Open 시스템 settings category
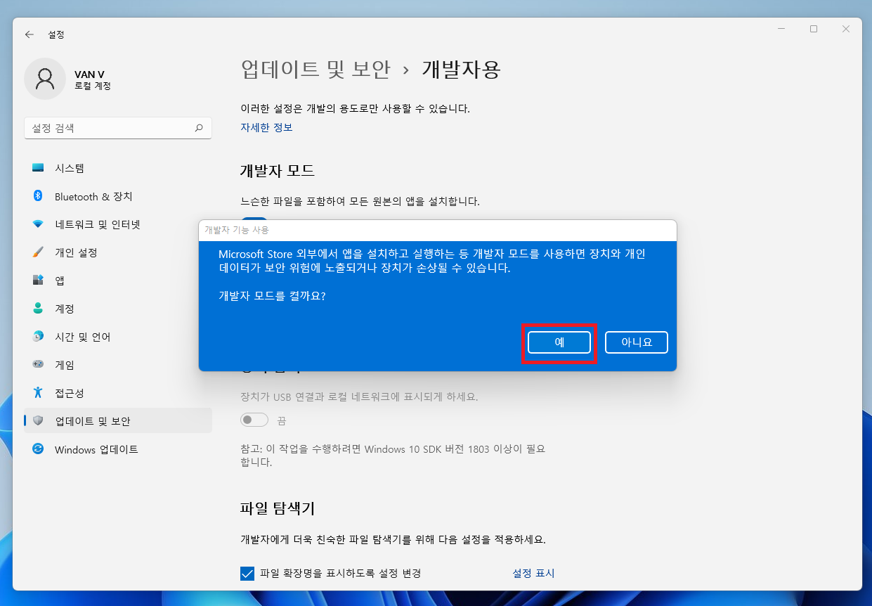 click(x=118, y=168)
